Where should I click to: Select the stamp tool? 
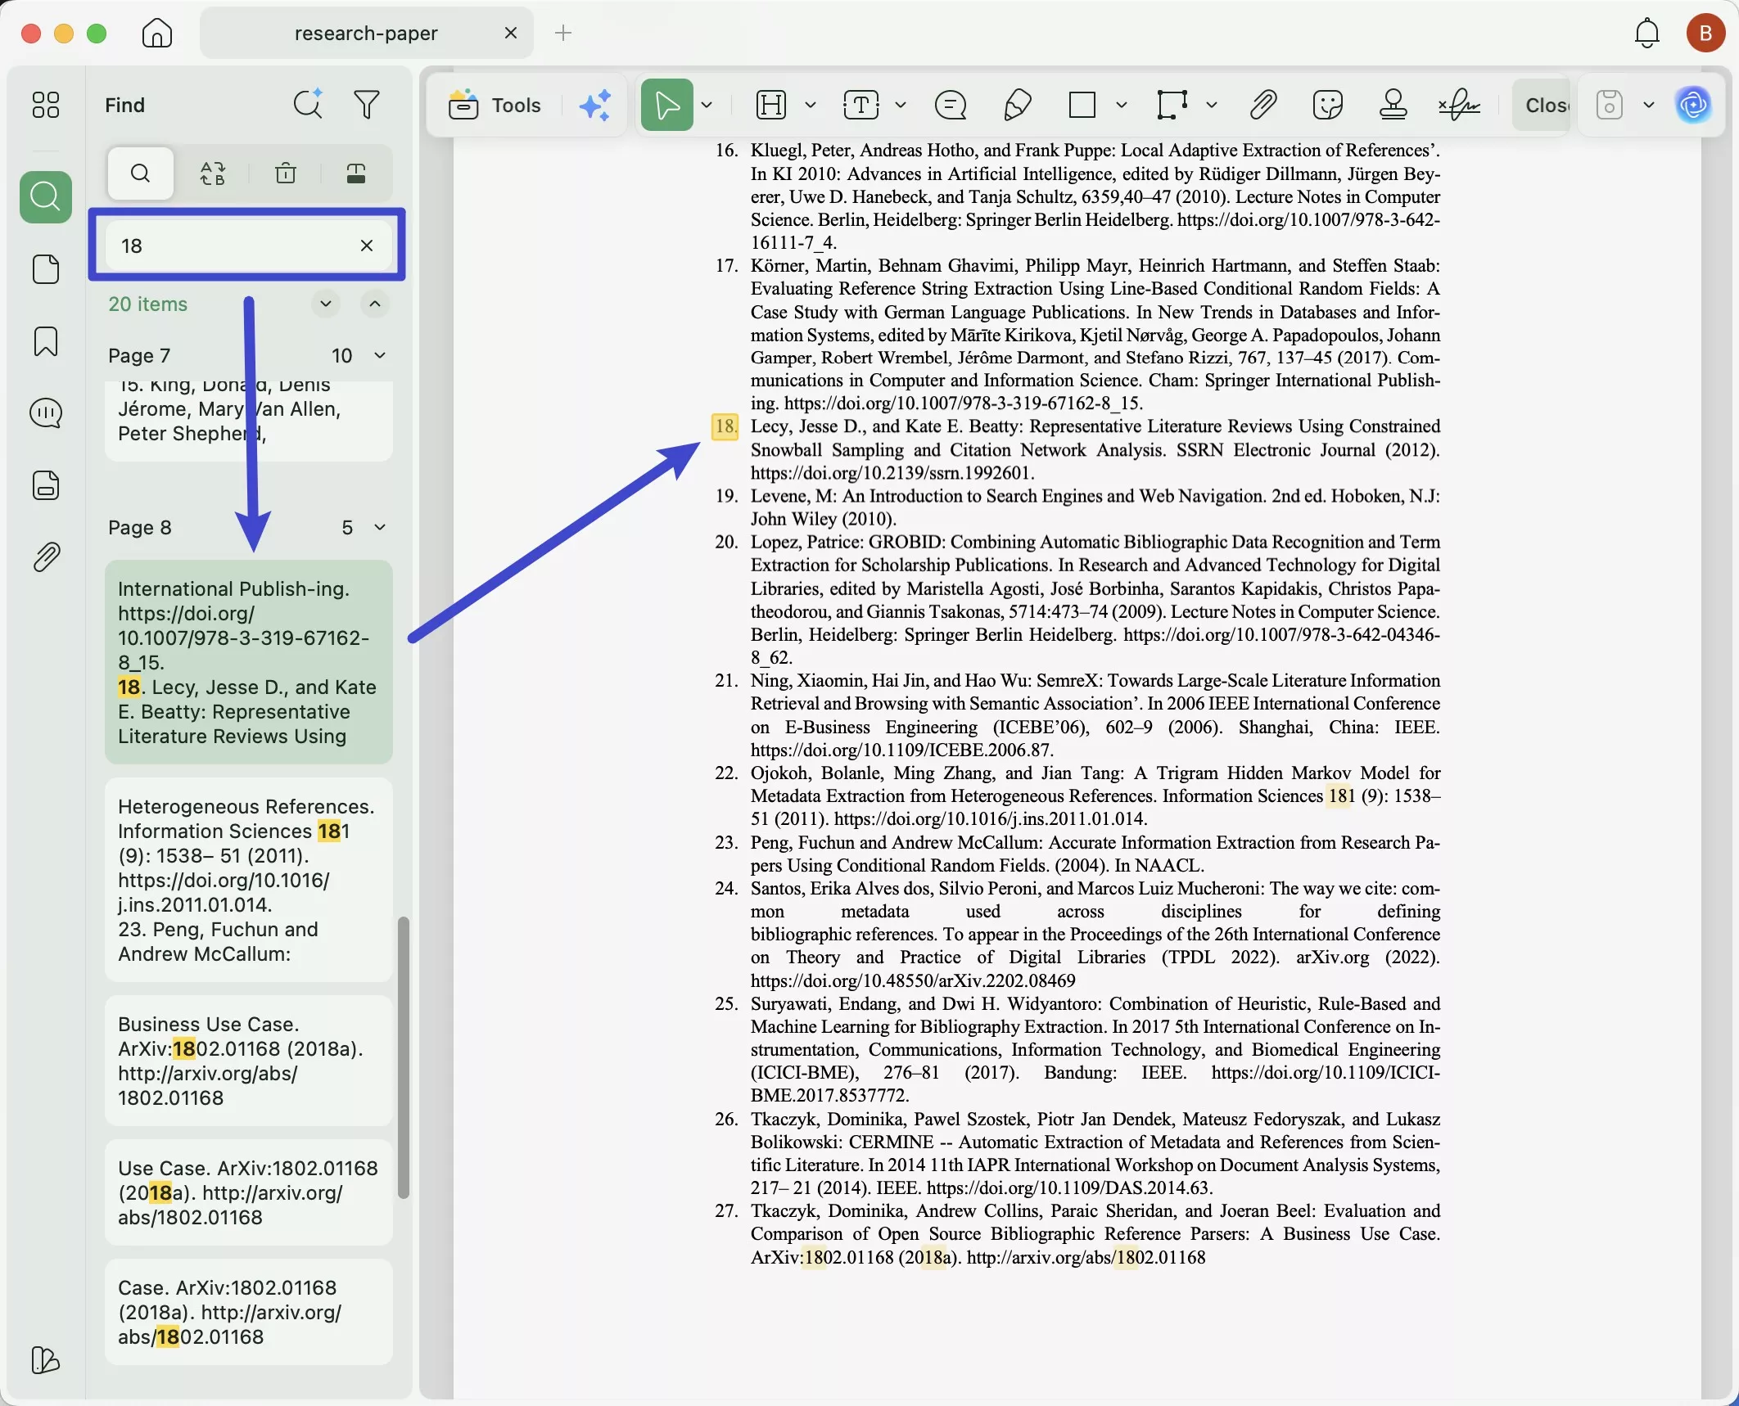(x=1393, y=105)
